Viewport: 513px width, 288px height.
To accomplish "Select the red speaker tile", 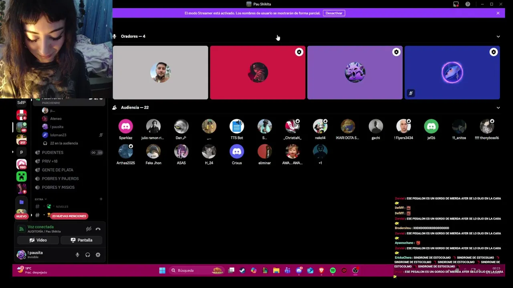I will click(x=258, y=72).
